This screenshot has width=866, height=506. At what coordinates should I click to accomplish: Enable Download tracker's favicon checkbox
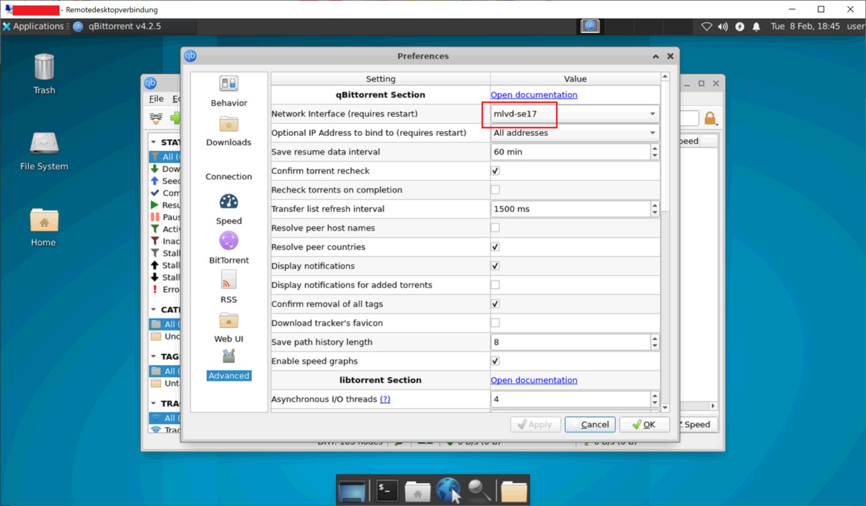pos(495,323)
